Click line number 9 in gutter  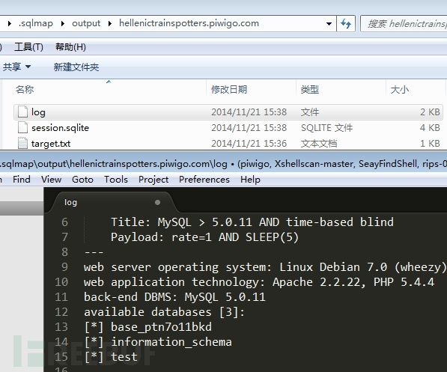[x=64, y=267]
